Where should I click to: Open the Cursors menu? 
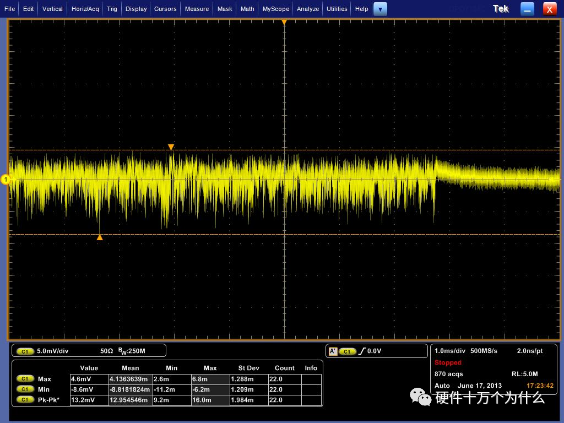pos(165,9)
